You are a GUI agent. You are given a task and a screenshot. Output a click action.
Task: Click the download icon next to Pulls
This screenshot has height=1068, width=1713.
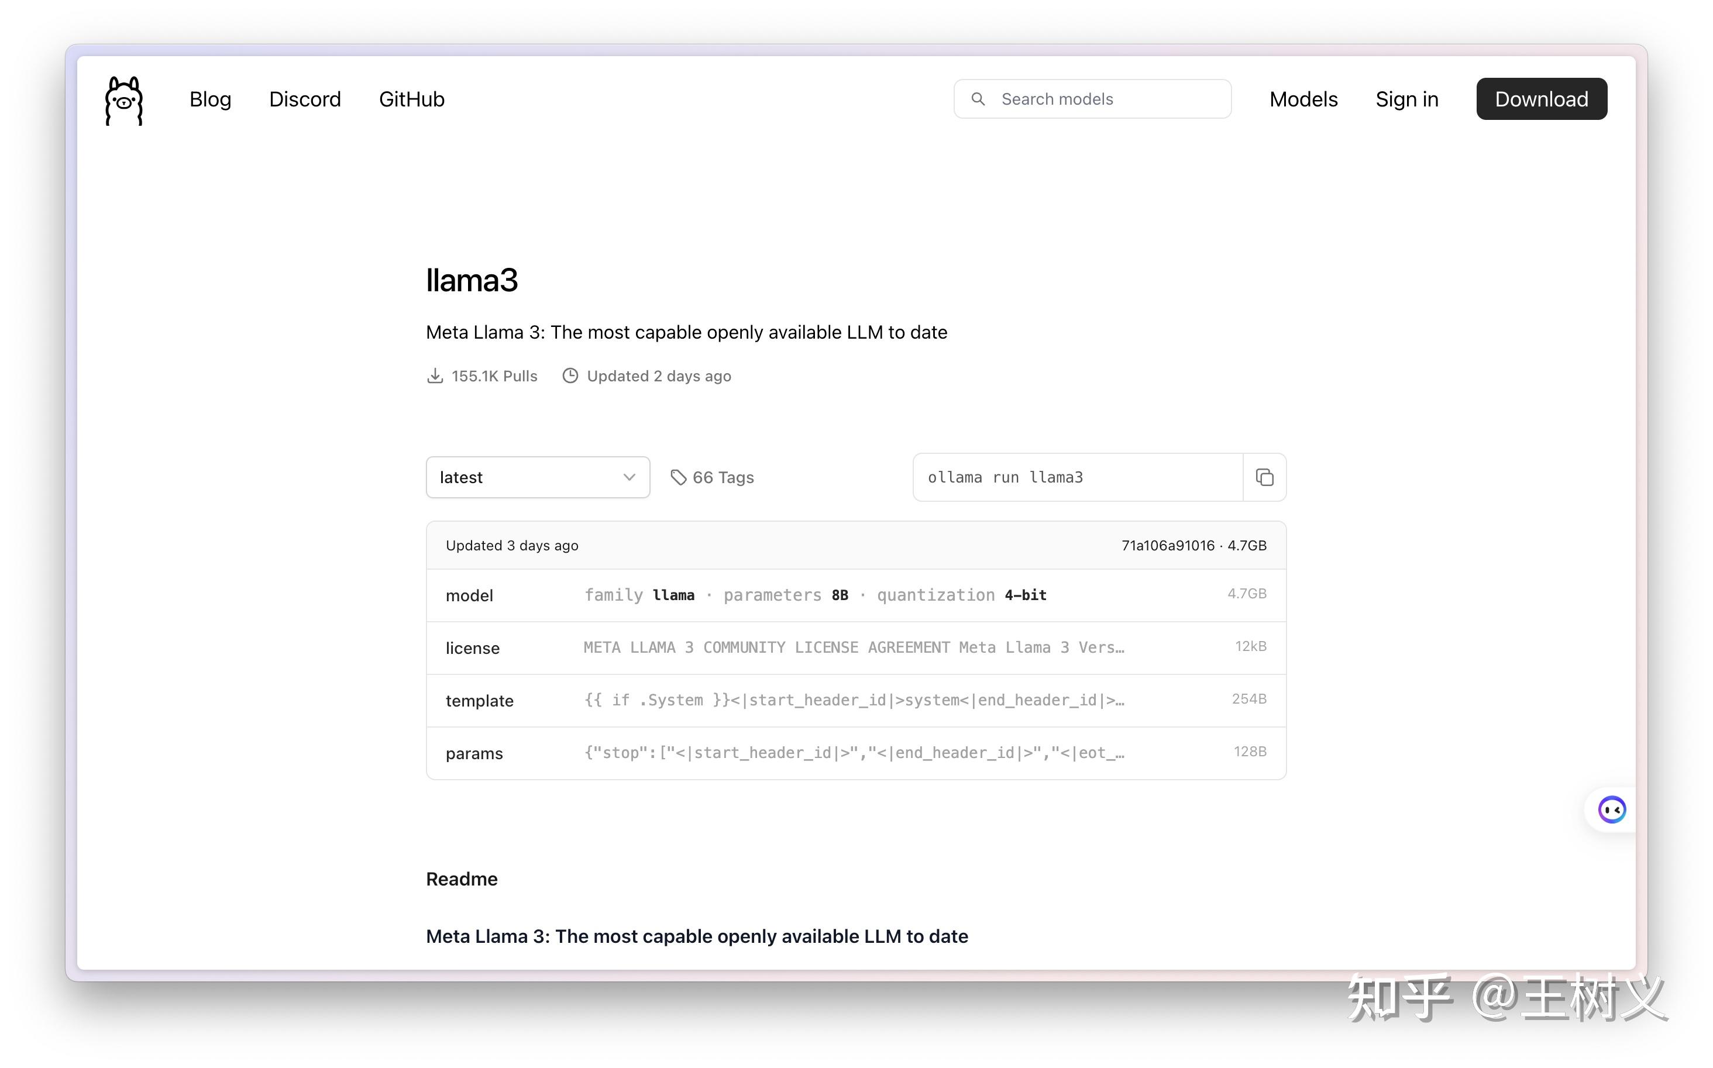click(435, 375)
